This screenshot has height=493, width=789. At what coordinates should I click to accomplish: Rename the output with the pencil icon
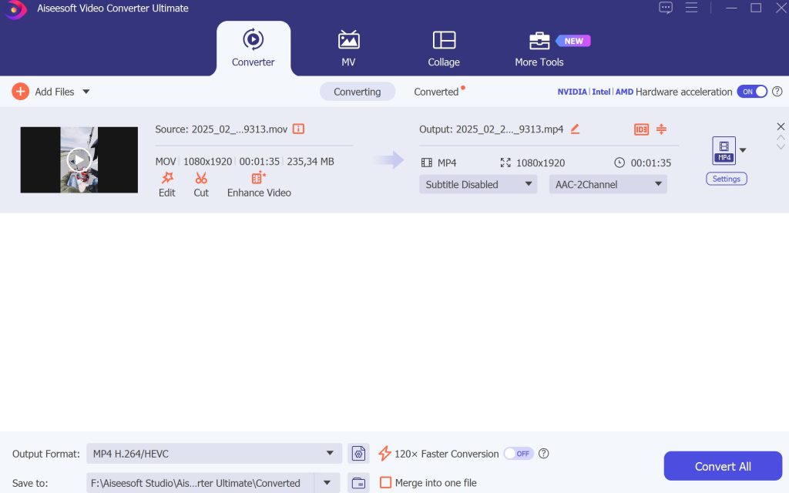(574, 129)
